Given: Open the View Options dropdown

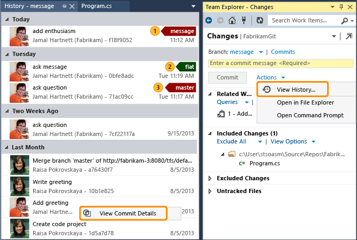Looking at the screenshot, I should 313,142.
